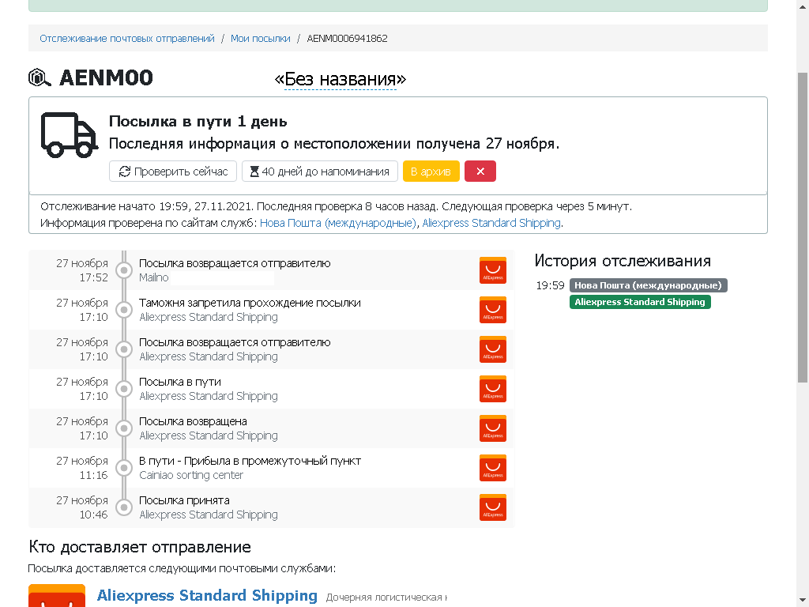Click Aliexpress icon in Посылка возвращена row
809x607 pixels.
(493, 428)
